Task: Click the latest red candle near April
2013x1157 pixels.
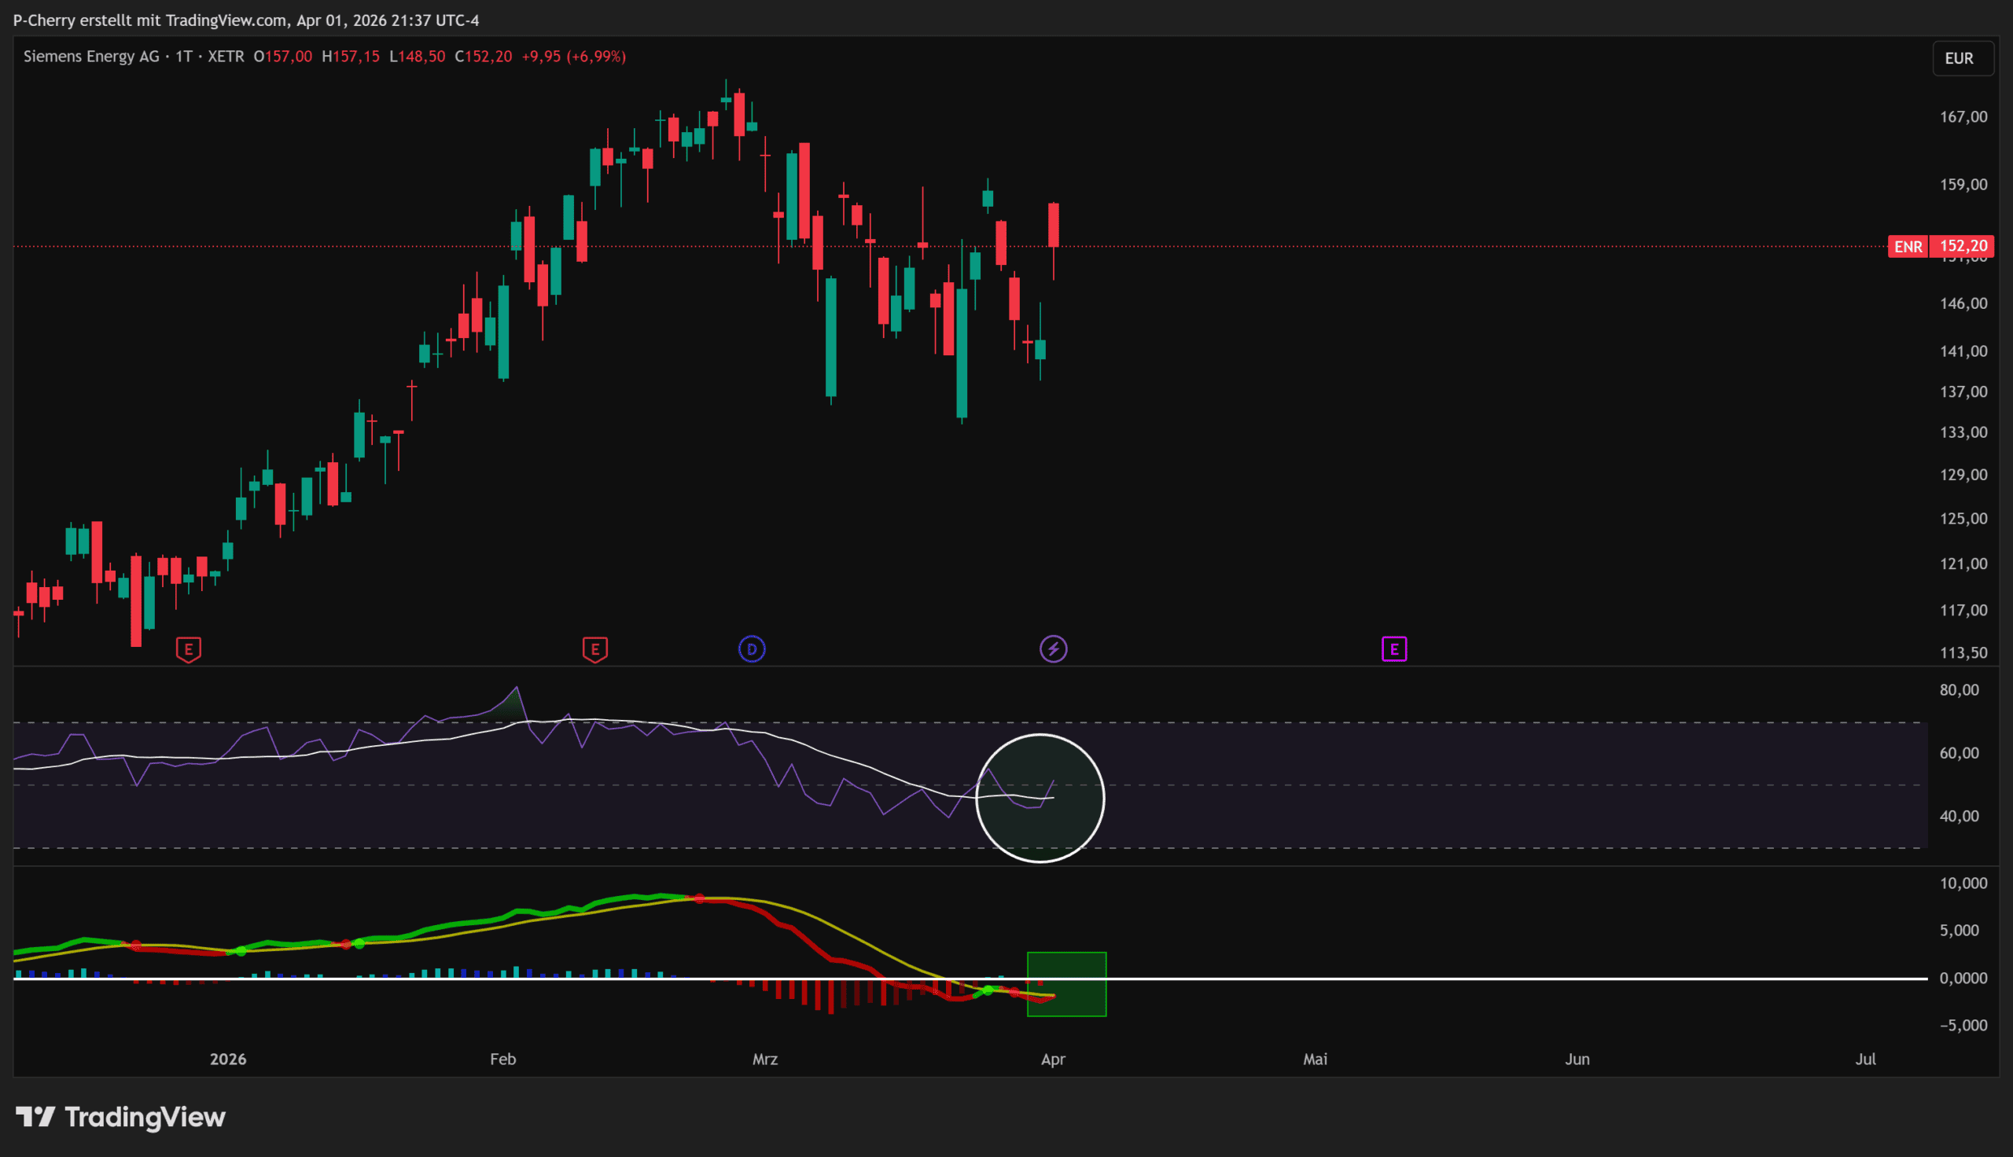Action: click(1053, 225)
